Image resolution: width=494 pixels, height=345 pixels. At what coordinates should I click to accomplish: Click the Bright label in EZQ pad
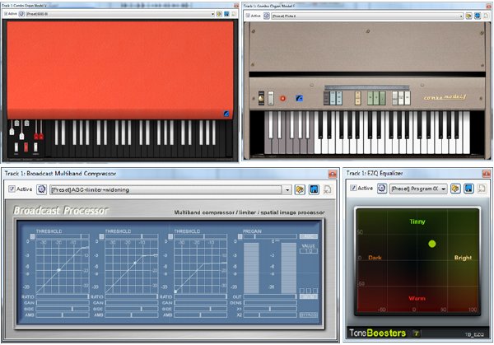463,258
